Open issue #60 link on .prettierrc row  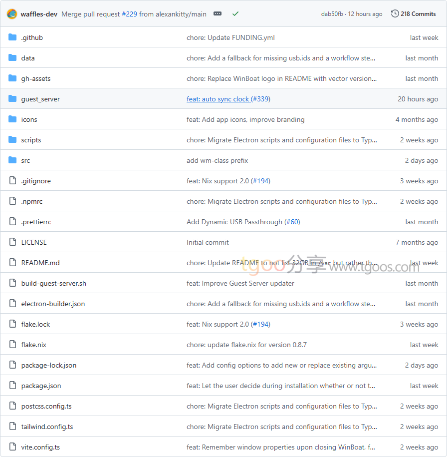coord(292,222)
